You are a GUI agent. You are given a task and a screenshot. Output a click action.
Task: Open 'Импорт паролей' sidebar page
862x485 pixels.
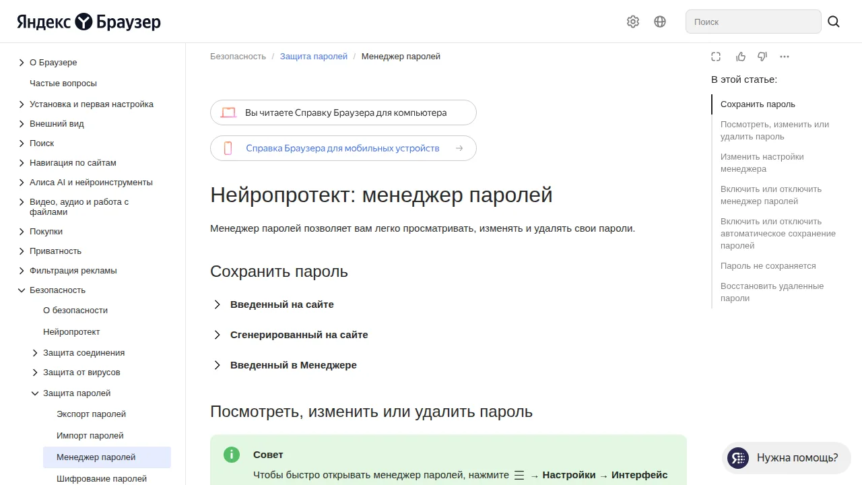point(90,436)
